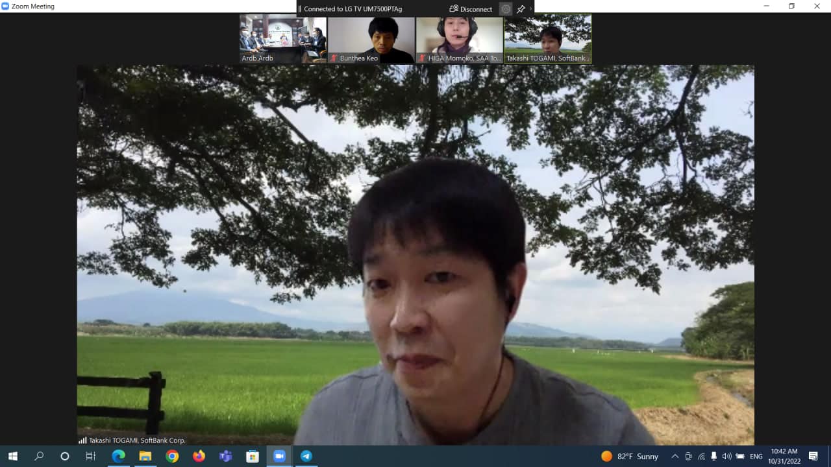
Task: Select HIGA Momoko's video thumbnail
Action: point(460,39)
